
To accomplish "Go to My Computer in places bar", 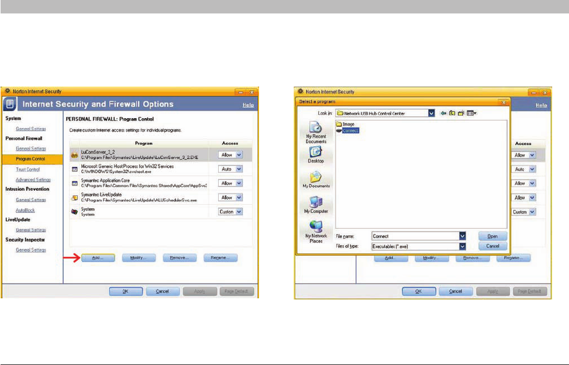I will pos(316,205).
